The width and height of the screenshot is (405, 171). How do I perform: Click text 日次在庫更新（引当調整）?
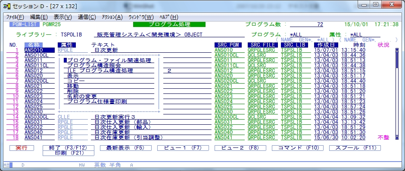(129, 138)
